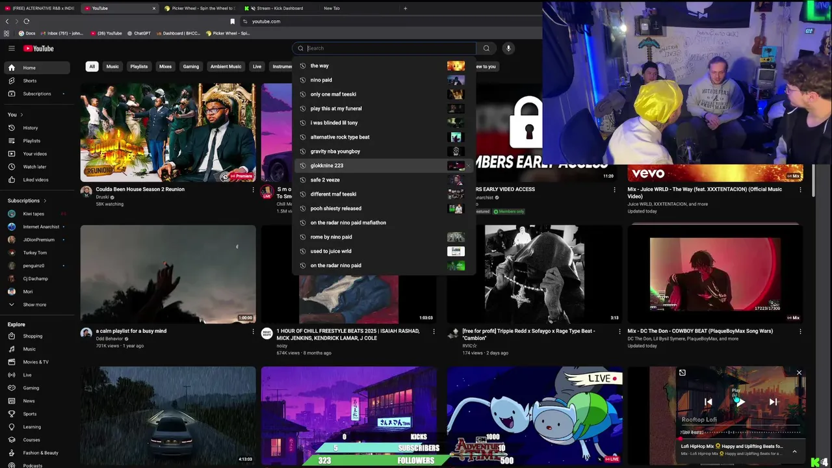Screen dimensions: 832x468
Task: Open News in Explore
Action: coord(36,401)
